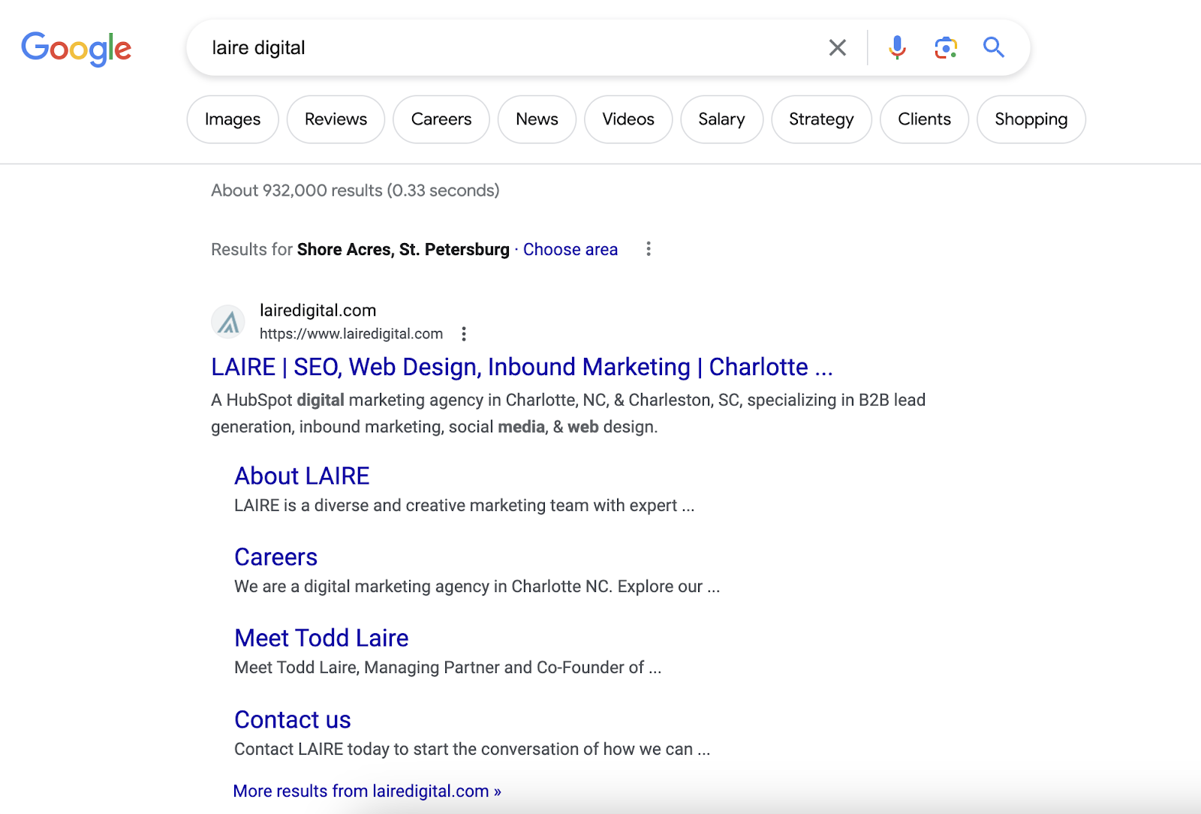Click the voice search microphone icon
This screenshot has height=814, width=1201.
click(x=897, y=47)
